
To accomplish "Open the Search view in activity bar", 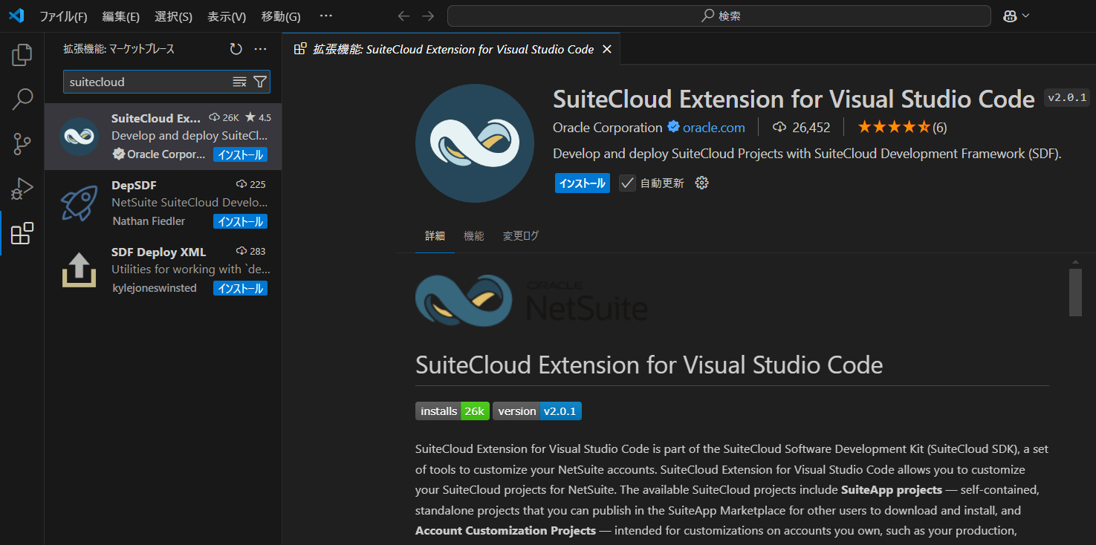I will pyautogui.click(x=22, y=99).
